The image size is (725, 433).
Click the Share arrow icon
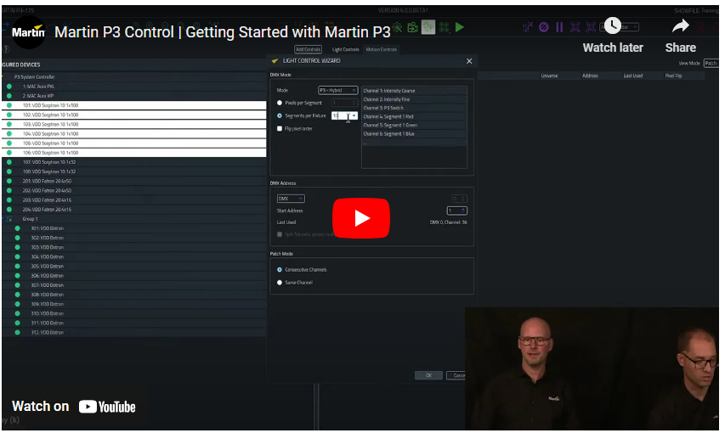(x=680, y=26)
